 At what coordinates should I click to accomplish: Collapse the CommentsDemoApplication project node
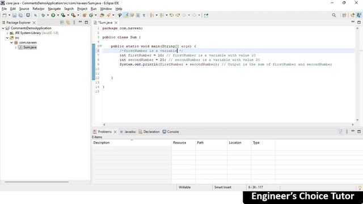(x=3, y=28)
